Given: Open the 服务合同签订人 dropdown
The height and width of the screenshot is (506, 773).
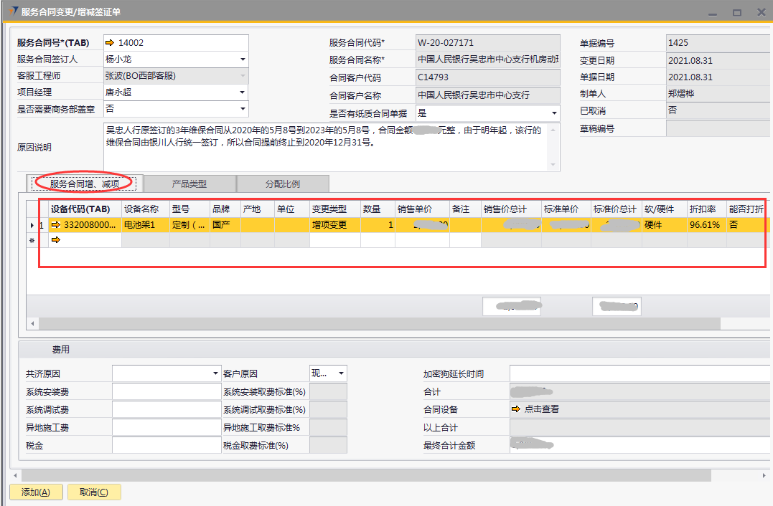Looking at the screenshot, I should tap(242, 60).
